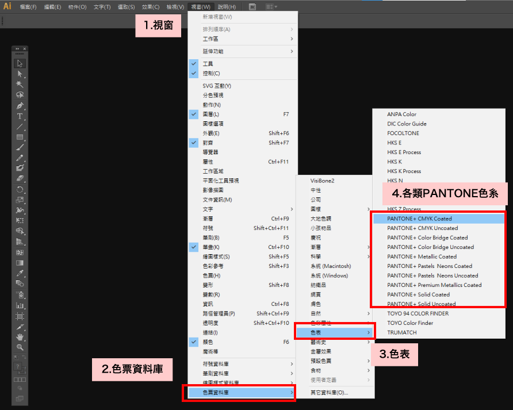The width and height of the screenshot is (513, 410).
Task: Expand the 色票資料庫 submenu
Action: click(242, 392)
